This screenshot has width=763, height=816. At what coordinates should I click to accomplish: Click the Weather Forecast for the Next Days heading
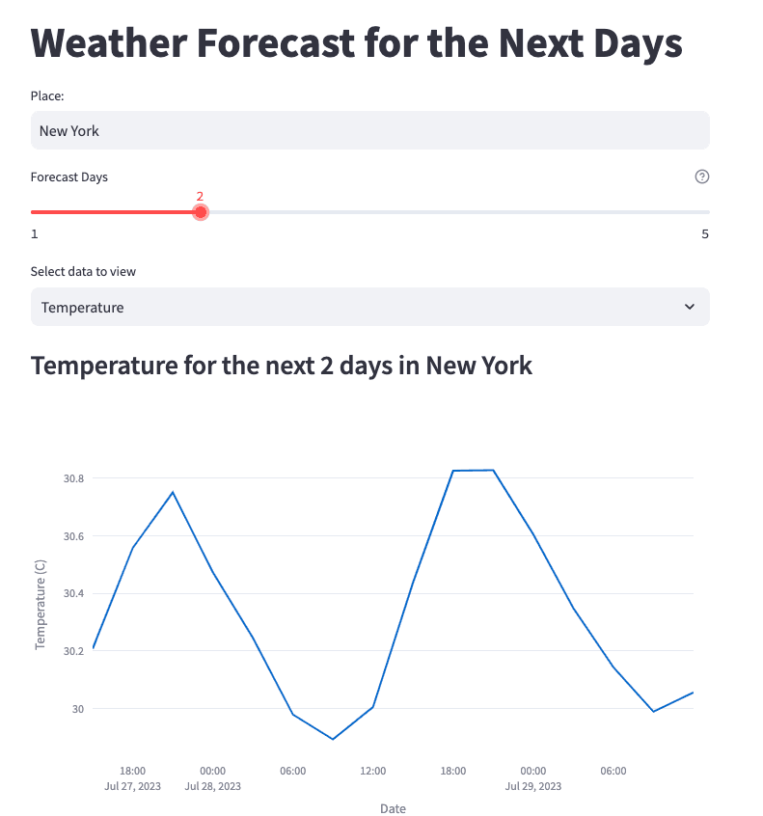(357, 43)
